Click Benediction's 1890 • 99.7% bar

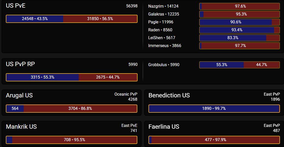point(214,109)
